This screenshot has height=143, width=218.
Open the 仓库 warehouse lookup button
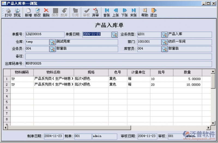pos(52,42)
